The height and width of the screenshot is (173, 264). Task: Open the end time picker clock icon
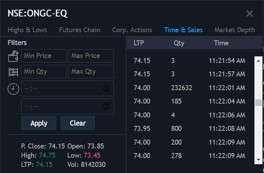(106, 106)
